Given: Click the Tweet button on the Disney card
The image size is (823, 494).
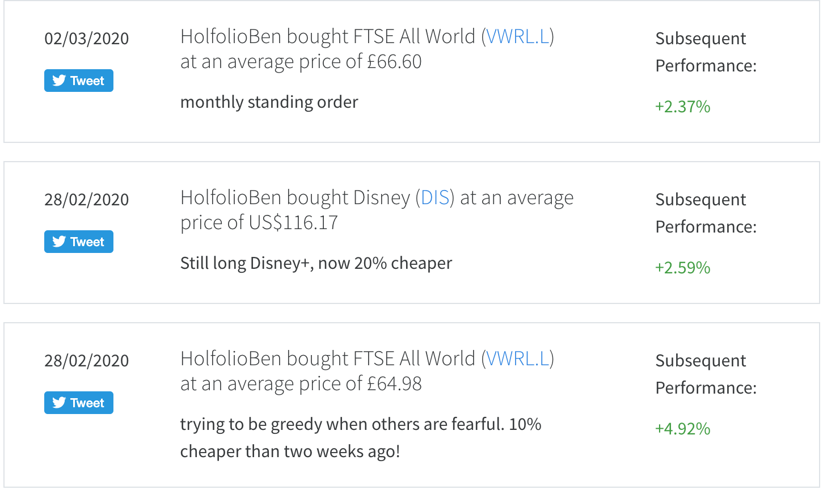Looking at the screenshot, I should [x=78, y=242].
